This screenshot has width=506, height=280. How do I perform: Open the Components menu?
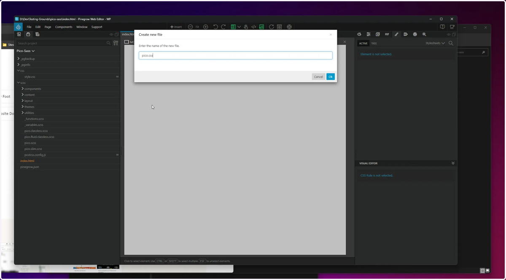pyautogui.click(x=64, y=27)
